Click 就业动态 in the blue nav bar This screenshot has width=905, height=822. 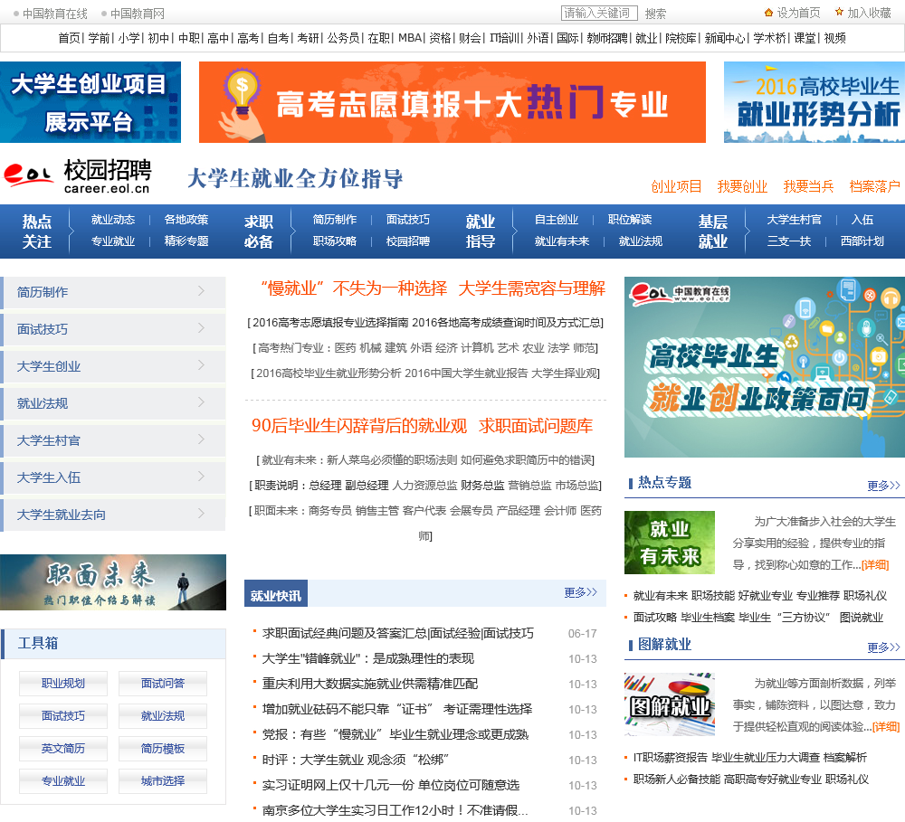click(x=113, y=220)
